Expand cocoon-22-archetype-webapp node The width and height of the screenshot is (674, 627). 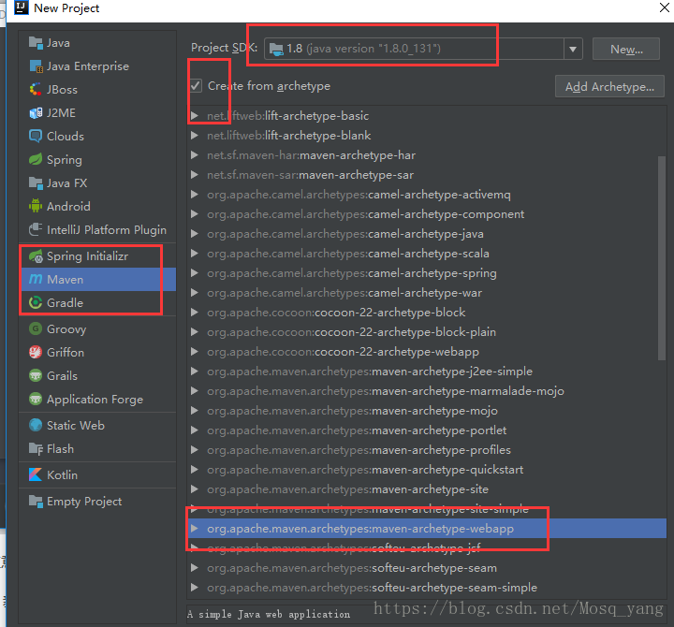coord(195,352)
